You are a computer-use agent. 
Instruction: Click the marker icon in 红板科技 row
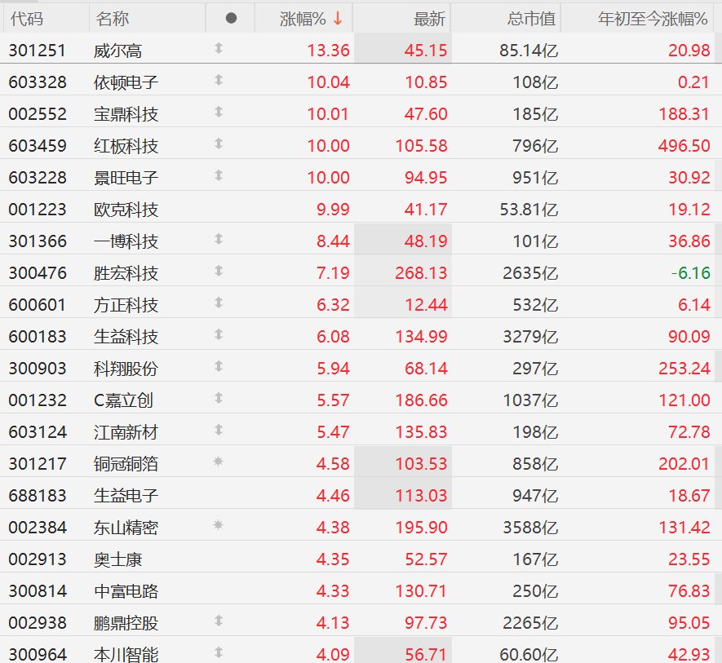tap(219, 144)
